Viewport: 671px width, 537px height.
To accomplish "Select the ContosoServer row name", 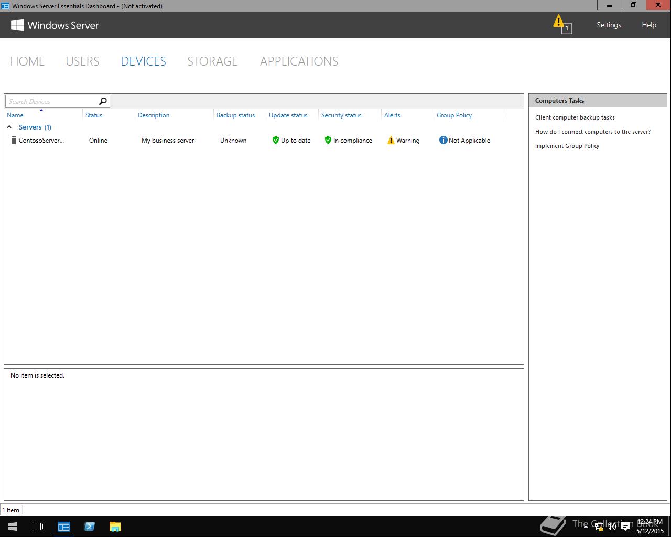I will pos(41,140).
